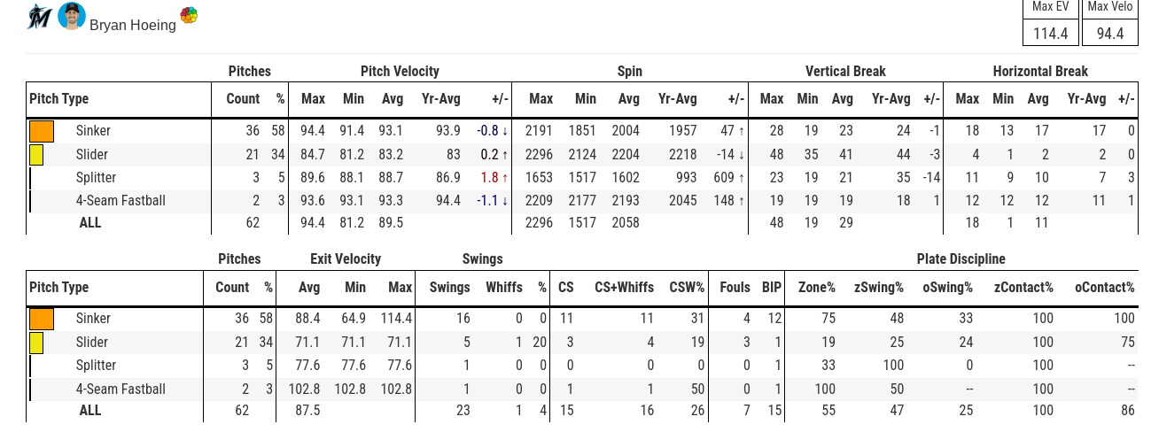Click the Pitch Type header in top table
This screenshot has width=1151, height=432.
point(59,99)
